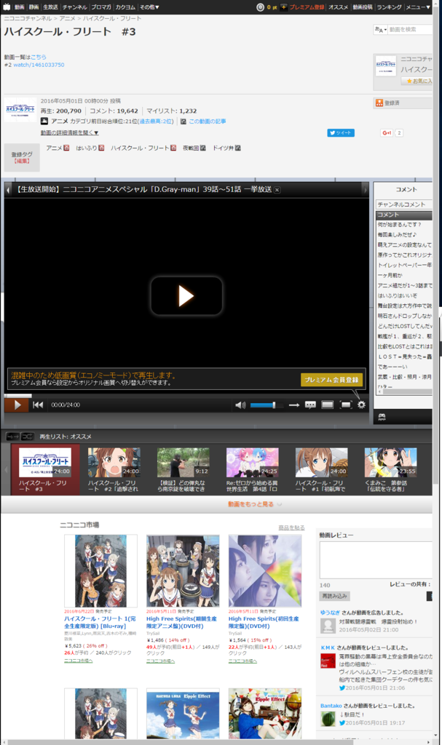This screenshot has width=442, height=745.
Task: Click the アニメ category icon
Action: tap(44, 121)
